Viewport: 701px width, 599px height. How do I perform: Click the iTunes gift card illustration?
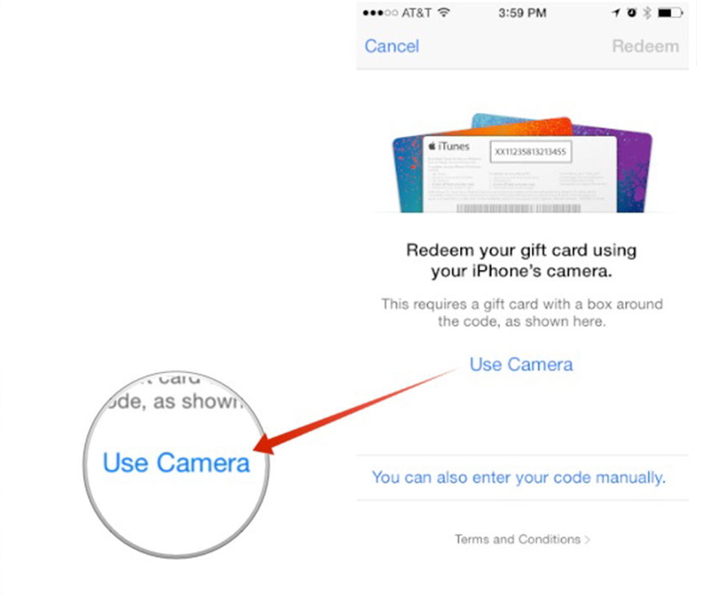[x=522, y=162]
